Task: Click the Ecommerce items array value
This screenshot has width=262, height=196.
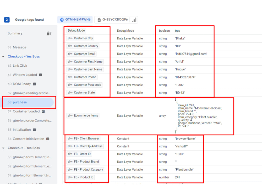Action: [x=198, y=116]
